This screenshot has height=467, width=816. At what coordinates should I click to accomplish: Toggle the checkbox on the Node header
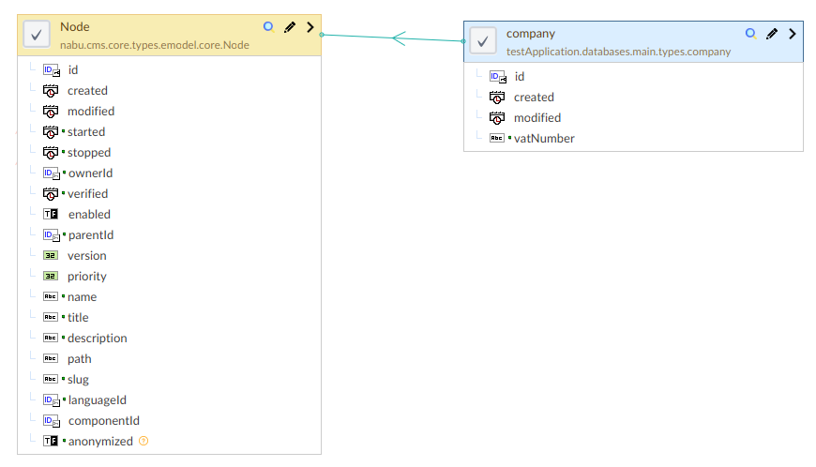click(36, 35)
